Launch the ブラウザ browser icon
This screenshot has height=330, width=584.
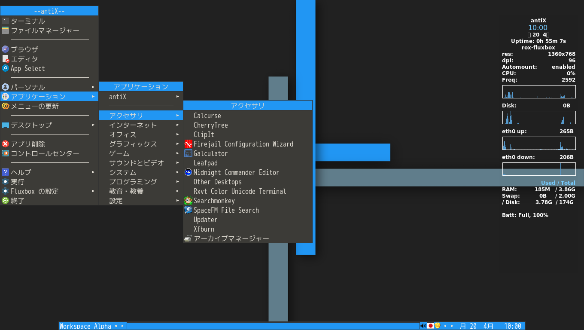coord(5,49)
